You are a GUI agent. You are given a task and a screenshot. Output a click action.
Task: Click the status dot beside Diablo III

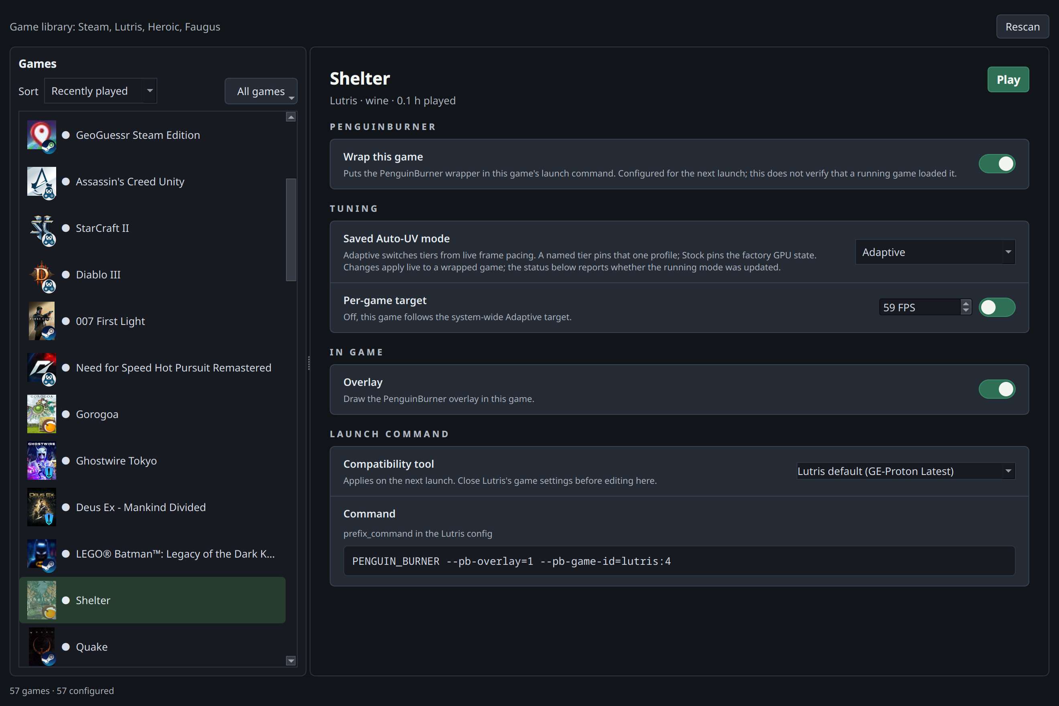[x=66, y=275]
